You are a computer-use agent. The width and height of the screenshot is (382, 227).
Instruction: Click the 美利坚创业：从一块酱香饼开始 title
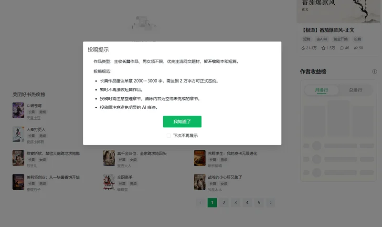53,177
